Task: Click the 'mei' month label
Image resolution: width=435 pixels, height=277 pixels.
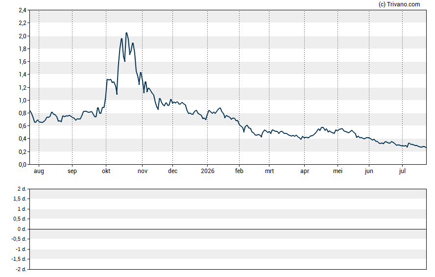Action: click(338, 171)
